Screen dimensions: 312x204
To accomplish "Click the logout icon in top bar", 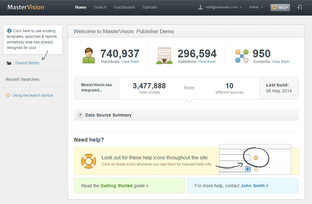I will [299, 7].
